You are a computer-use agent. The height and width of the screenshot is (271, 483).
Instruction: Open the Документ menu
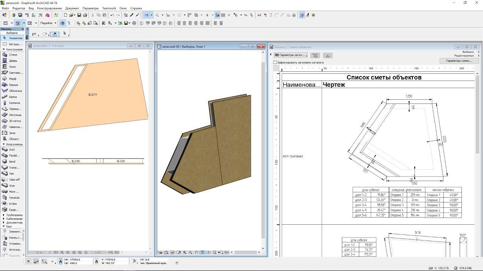tap(72, 8)
